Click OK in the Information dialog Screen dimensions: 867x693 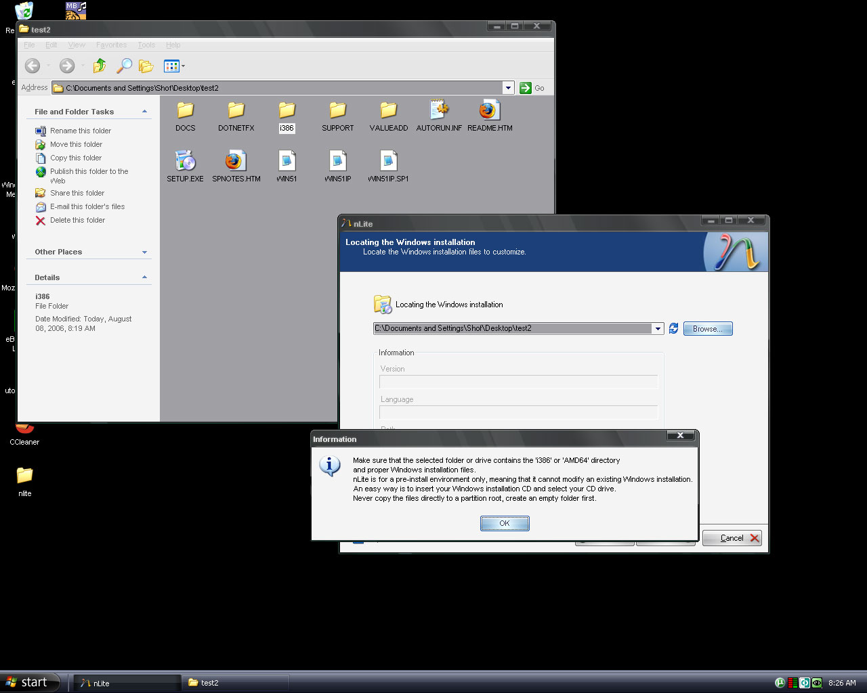(x=505, y=523)
